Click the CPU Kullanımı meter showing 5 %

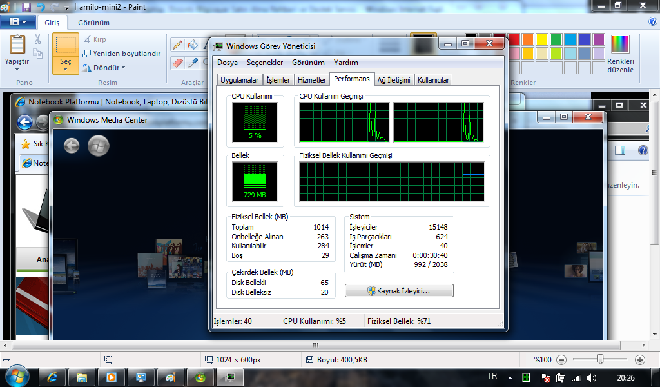[x=255, y=123]
